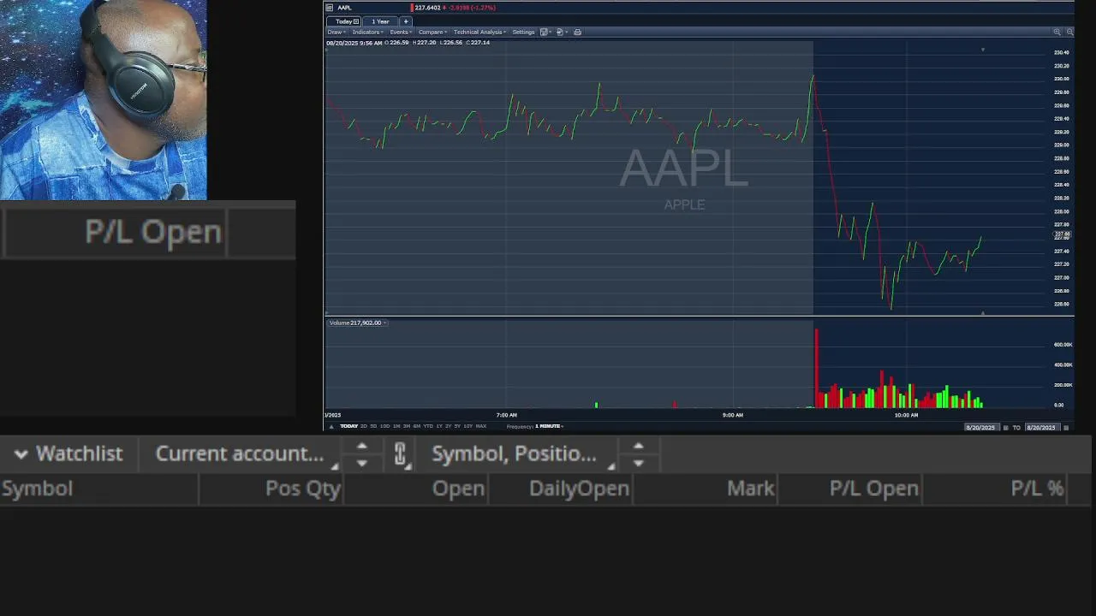Sort by Mark column header
This screenshot has width=1096, height=616.
coord(706,489)
